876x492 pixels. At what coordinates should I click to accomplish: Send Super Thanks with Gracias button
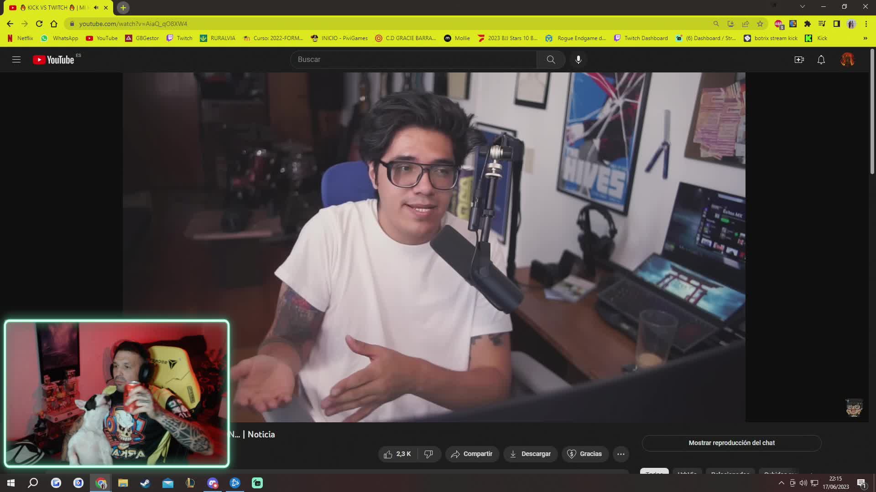(x=585, y=454)
